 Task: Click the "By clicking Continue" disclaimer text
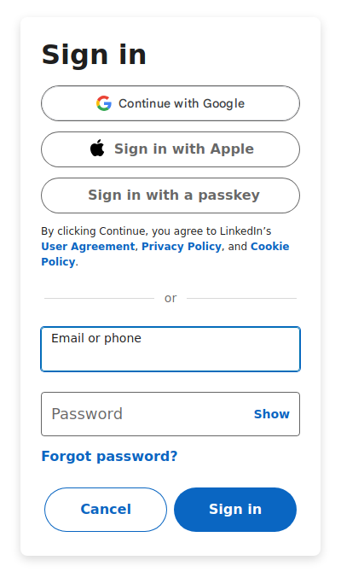[156, 231]
